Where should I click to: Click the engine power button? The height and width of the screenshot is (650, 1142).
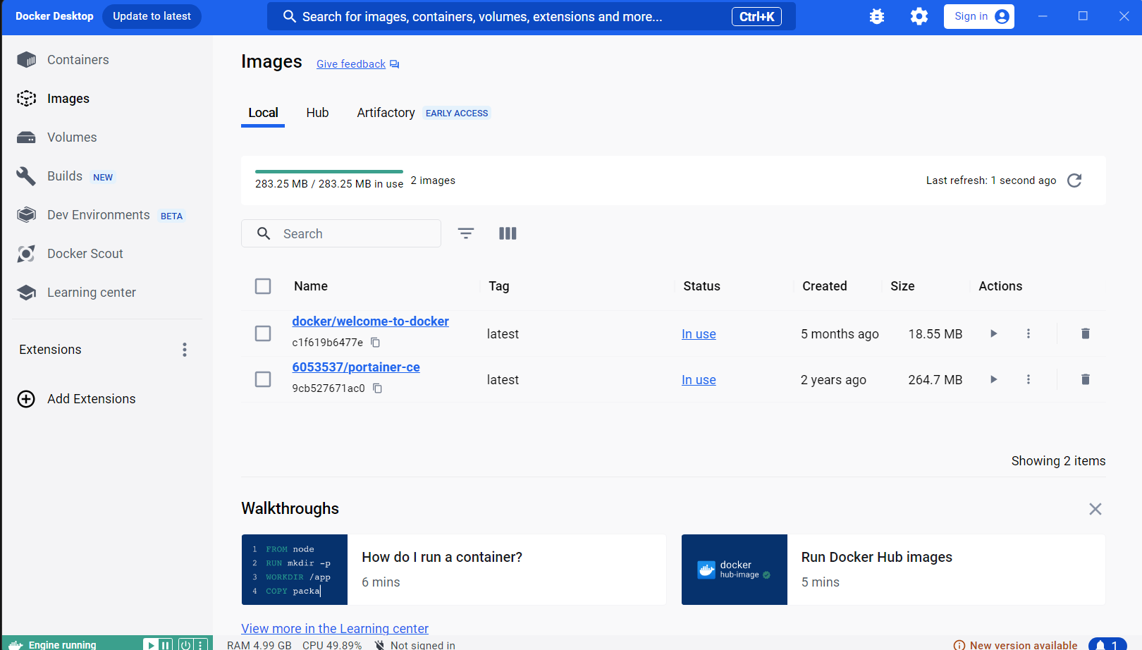tap(185, 645)
